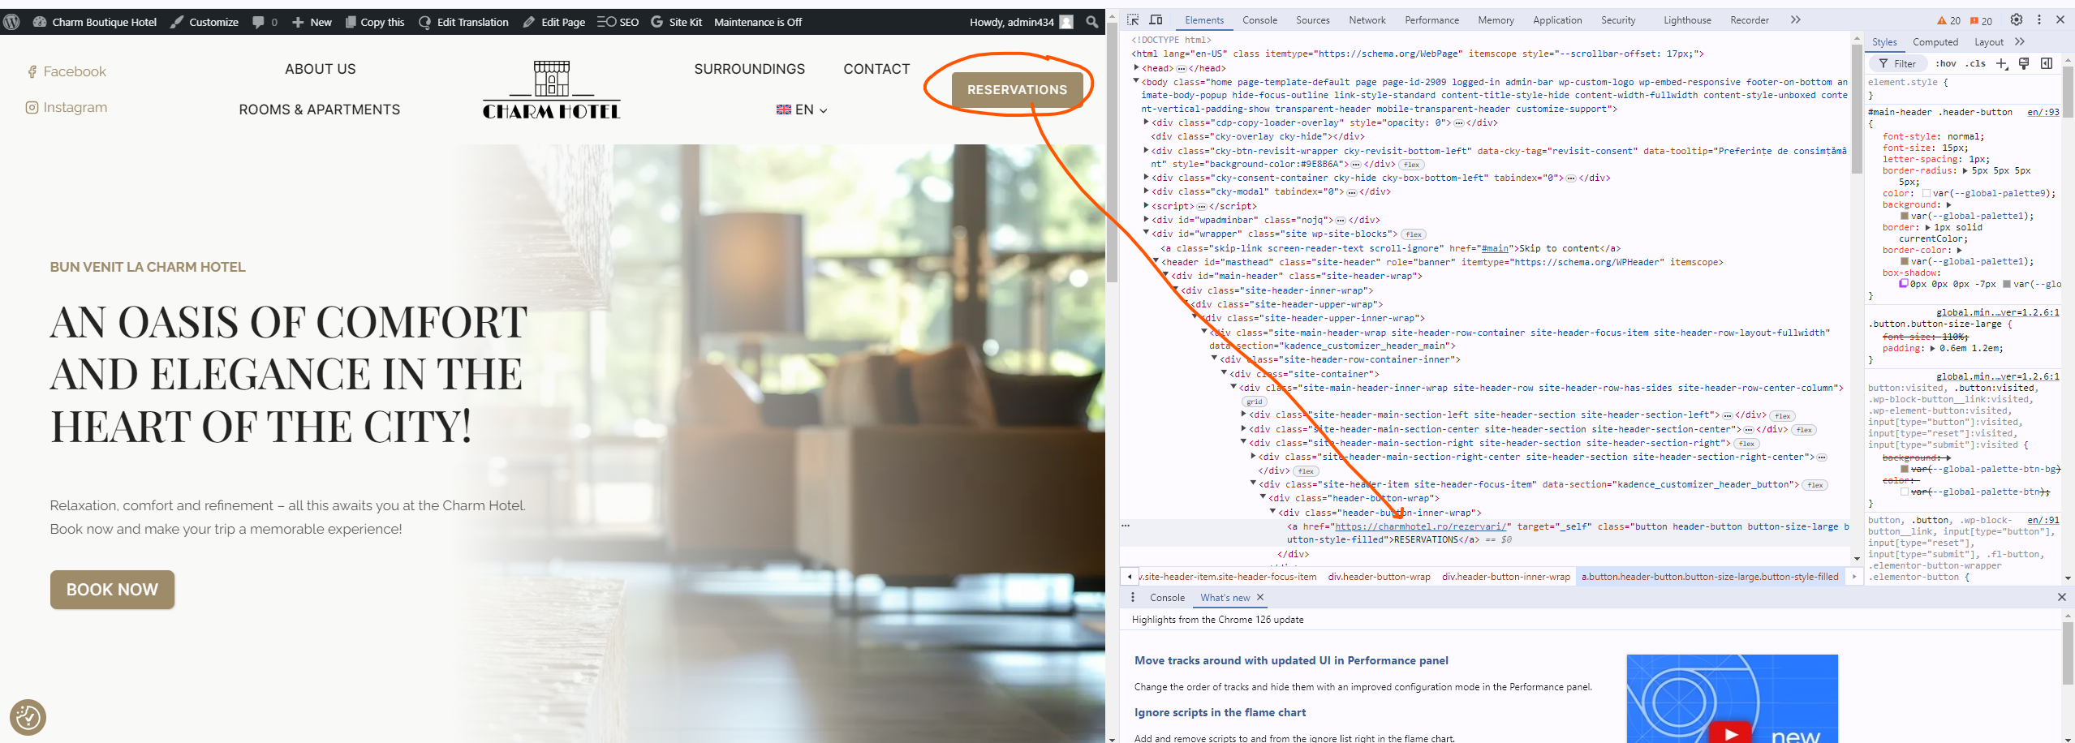This screenshot has height=743, width=2075.
Task: Click the warnings count badge showing 20
Action: (x=1948, y=21)
